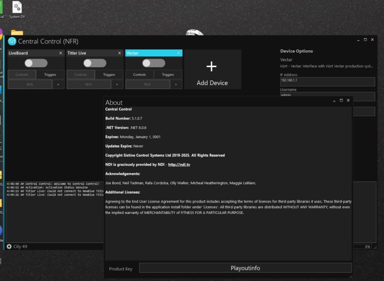Open Triggers tab under Vectar
The width and height of the screenshot is (384, 281).
168,75
